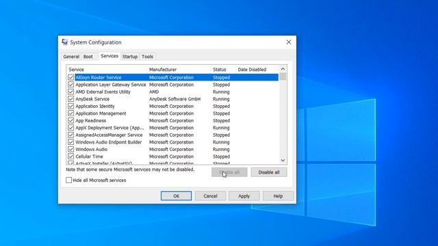
Task: Click the Disable all button
Action: coord(269,172)
